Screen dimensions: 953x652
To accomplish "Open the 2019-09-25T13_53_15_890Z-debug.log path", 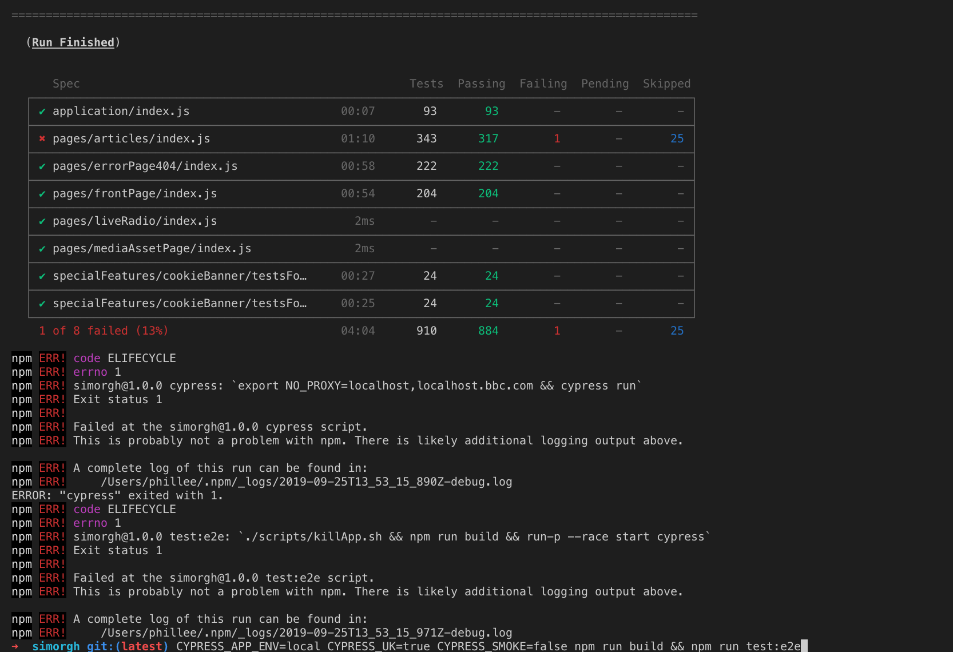I will click(305, 482).
